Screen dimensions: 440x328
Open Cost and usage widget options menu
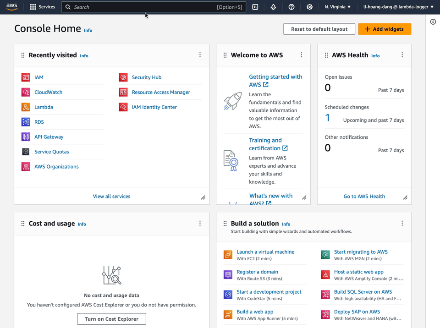click(200, 223)
